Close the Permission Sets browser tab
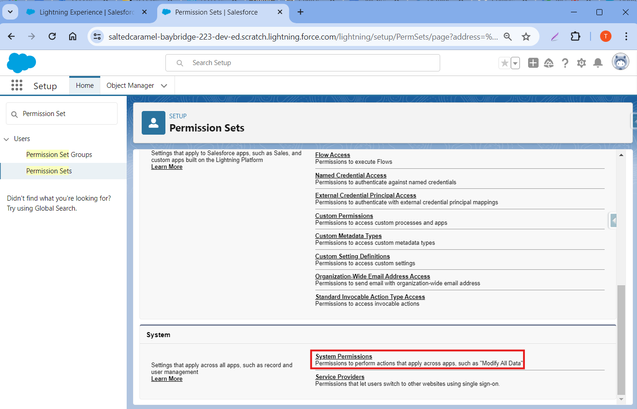This screenshot has height=409, width=637. click(280, 12)
